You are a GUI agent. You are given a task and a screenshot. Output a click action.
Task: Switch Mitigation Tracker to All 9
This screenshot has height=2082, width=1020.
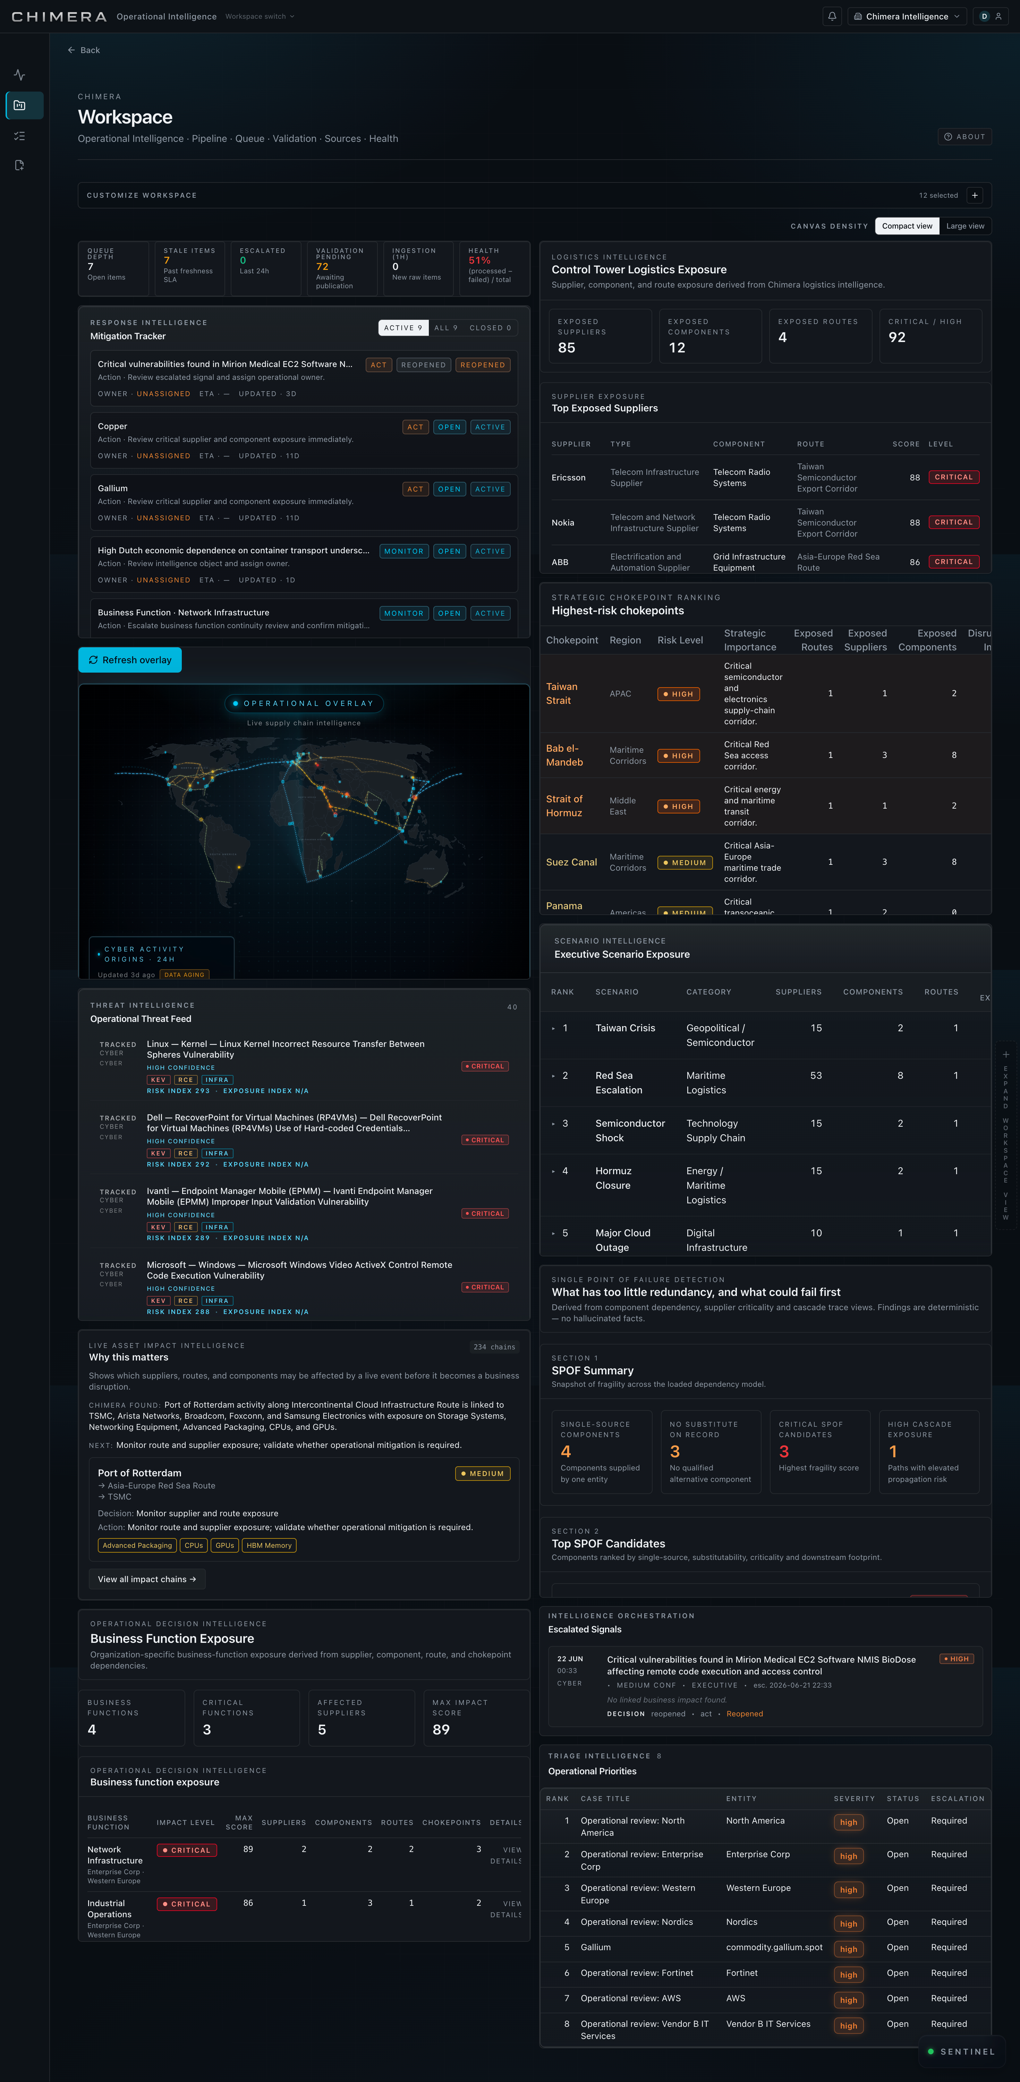[x=445, y=328]
